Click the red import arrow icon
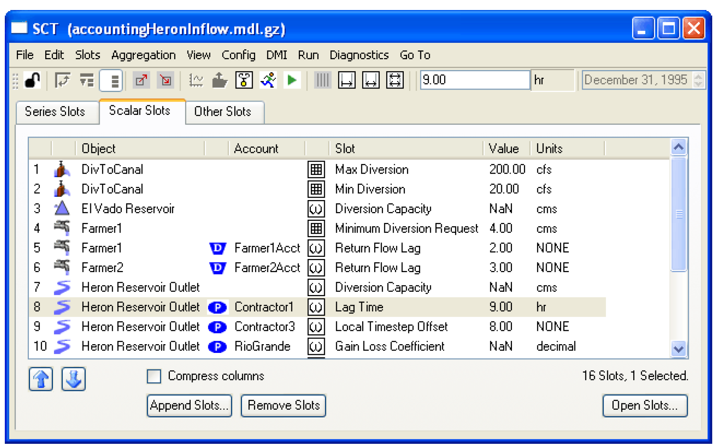 [165, 80]
